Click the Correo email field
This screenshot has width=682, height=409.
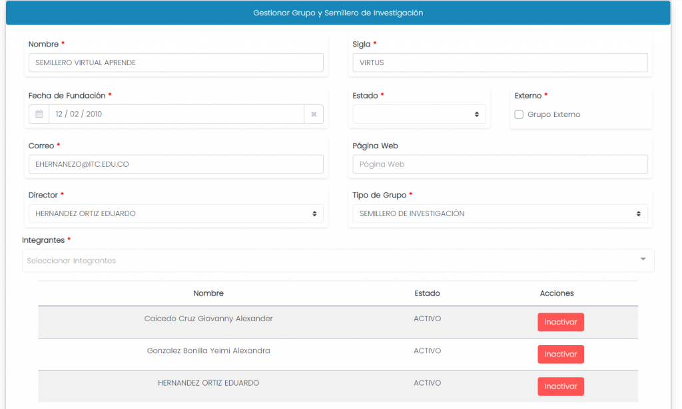[176, 164]
